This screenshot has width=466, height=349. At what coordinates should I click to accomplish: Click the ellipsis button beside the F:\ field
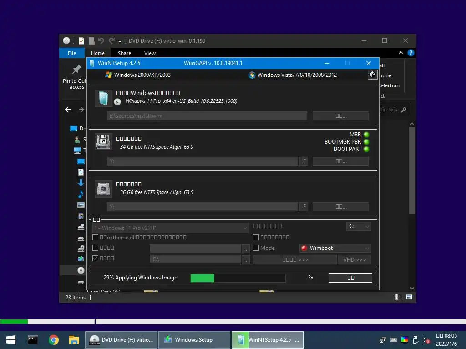point(246,259)
